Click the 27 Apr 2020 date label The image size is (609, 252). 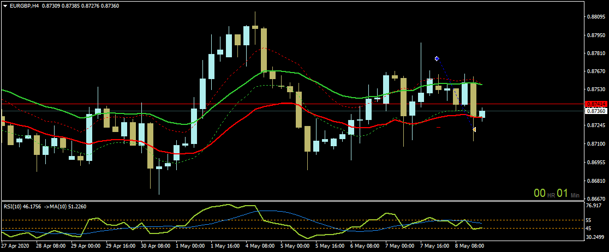pyautogui.click(x=15, y=246)
